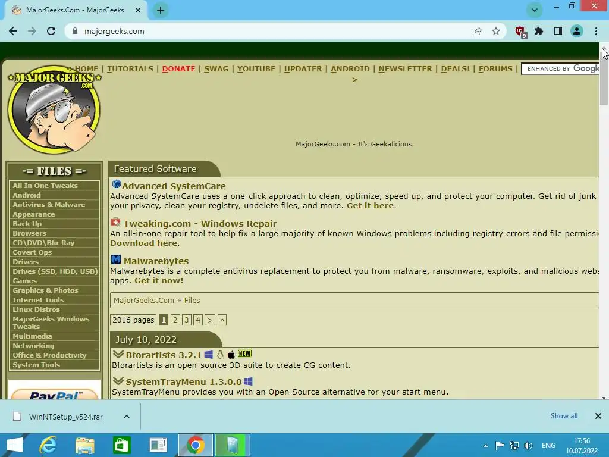This screenshot has height=457, width=609.
Task: Open download options arrow for WinNTSetup_v524.rar
Action: click(127, 417)
